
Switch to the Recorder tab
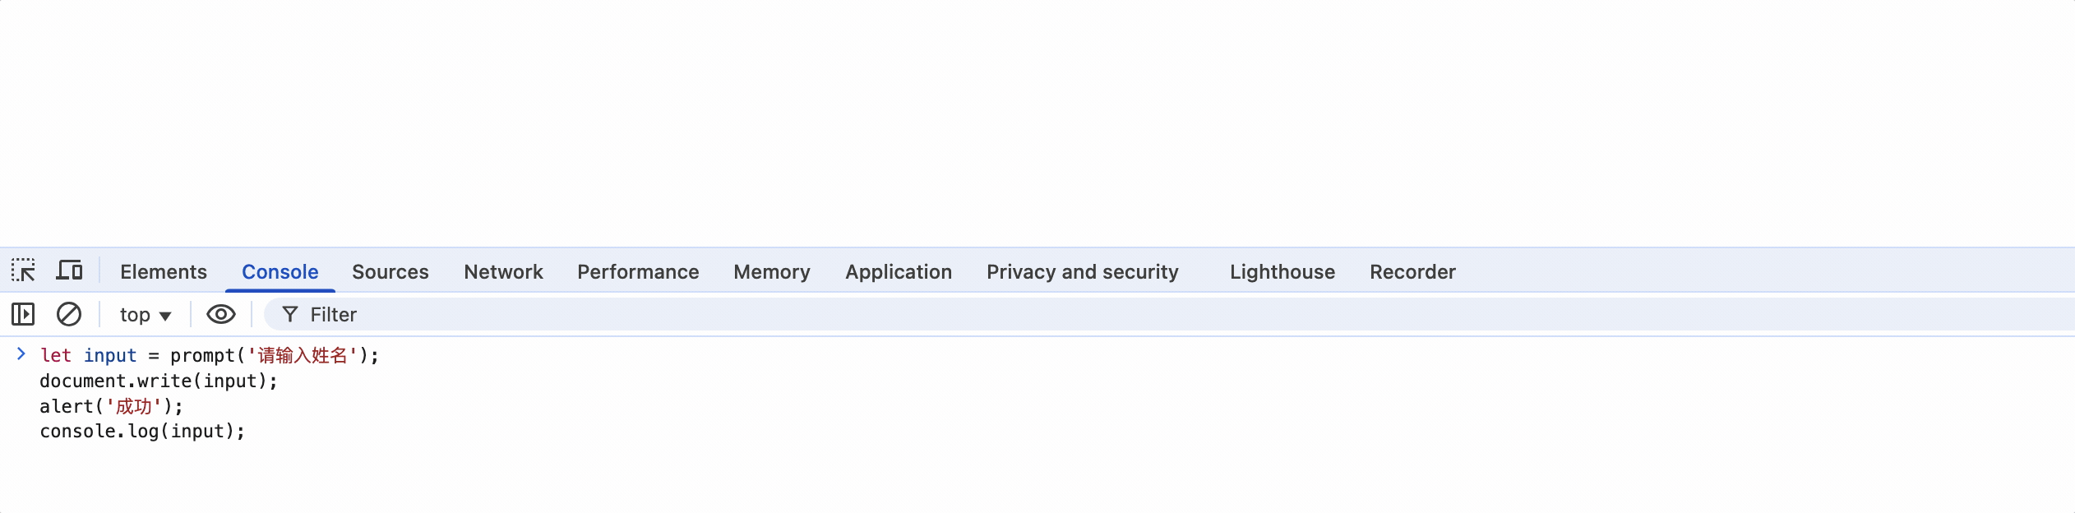click(1412, 272)
